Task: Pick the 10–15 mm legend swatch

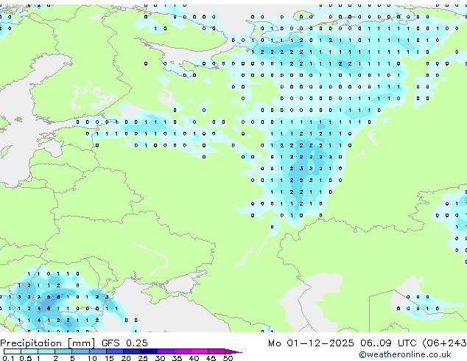Action: coord(97,351)
